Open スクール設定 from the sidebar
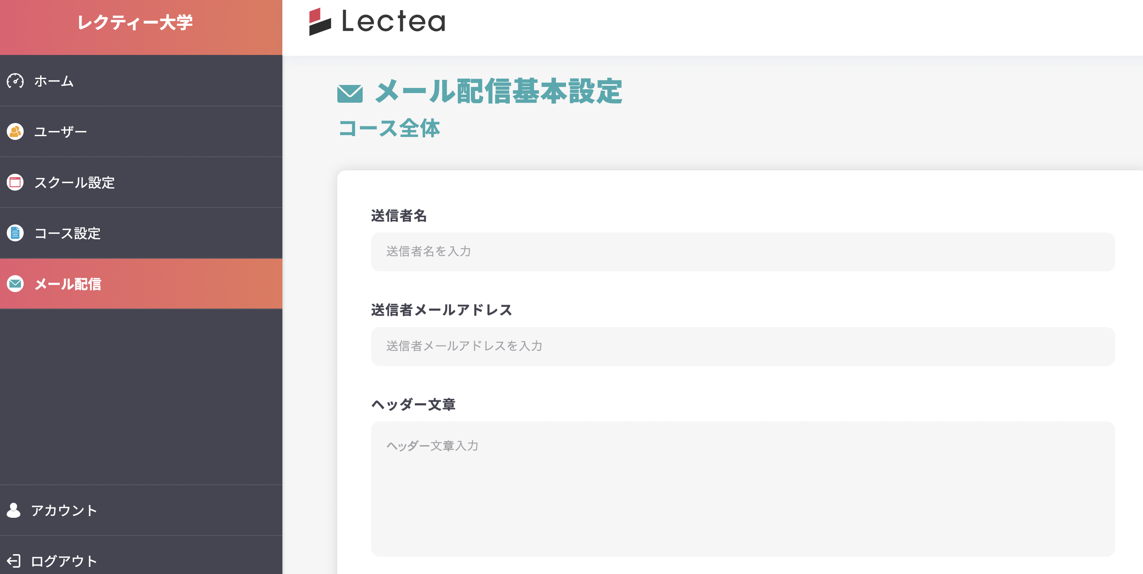 tap(74, 182)
